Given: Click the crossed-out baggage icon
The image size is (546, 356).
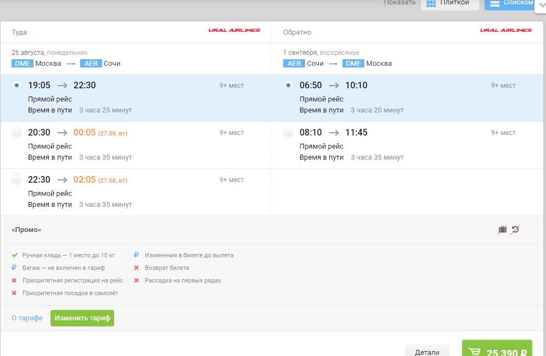Looking at the screenshot, I should pos(502,230).
